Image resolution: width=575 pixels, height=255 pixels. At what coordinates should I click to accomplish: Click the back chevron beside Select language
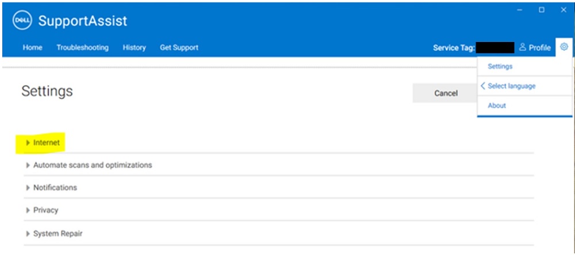pos(482,86)
